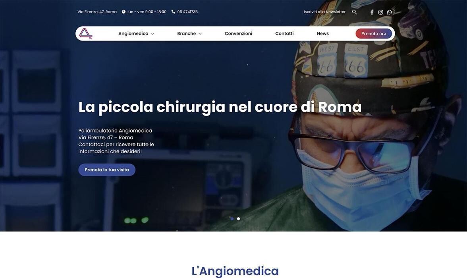This screenshot has height=278, width=467.
Task: Click the clock icon beside opening hours
Action: [x=124, y=12]
